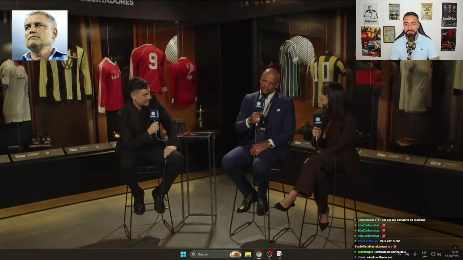463x260 pixels.
Task: Open the Windows Start menu
Action: tap(183, 254)
